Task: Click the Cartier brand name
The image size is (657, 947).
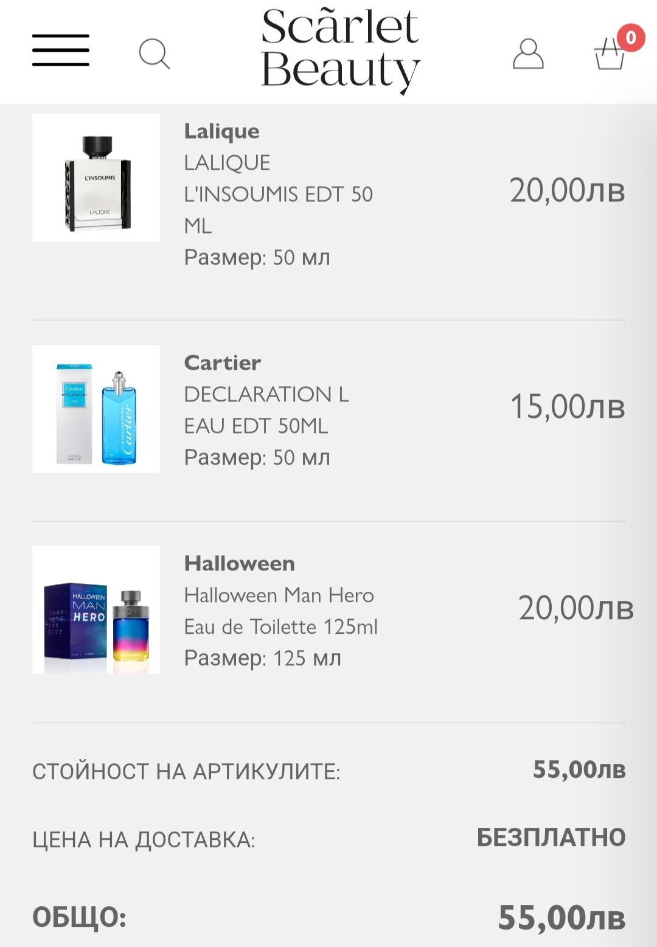Action: point(223,363)
